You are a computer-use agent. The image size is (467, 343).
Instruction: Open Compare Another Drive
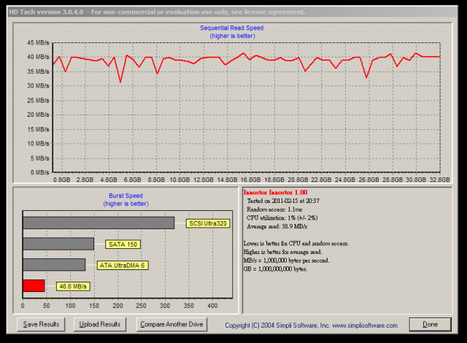pyautogui.click(x=171, y=324)
